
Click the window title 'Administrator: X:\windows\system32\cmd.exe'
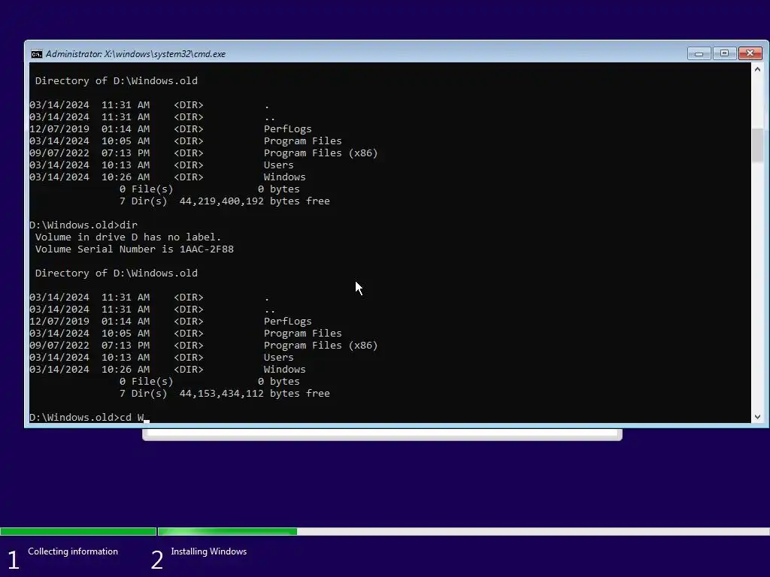pyautogui.click(x=135, y=54)
